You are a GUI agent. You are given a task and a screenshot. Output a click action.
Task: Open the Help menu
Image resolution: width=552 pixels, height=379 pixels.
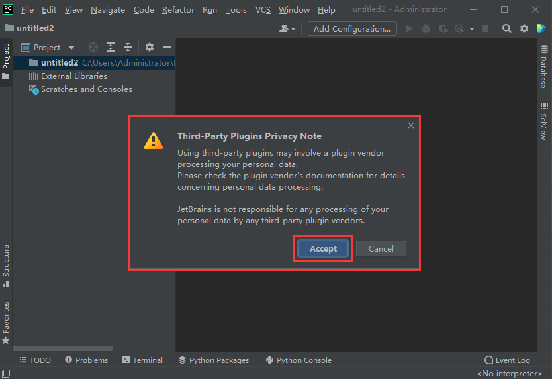click(x=326, y=9)
